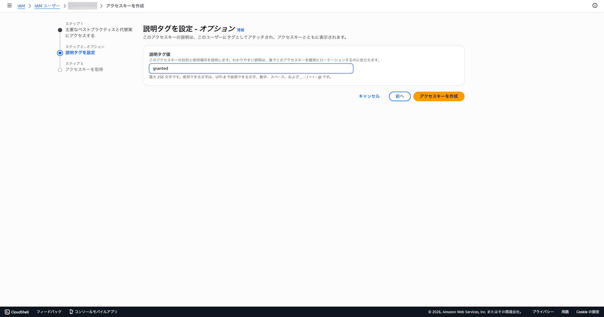Open プライバシー footer link
Image resolution: width=604 pixels, height=317 pixels.
coord(543,312)
